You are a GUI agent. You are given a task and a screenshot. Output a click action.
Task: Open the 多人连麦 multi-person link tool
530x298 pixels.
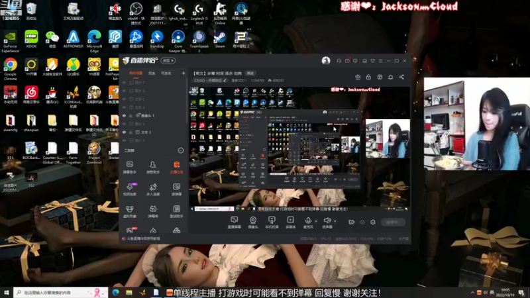coord(153,189)
